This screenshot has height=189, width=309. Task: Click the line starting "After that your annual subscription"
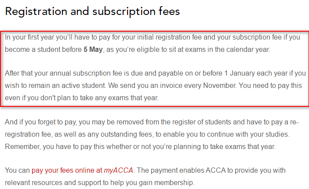(x=154, y=73)
